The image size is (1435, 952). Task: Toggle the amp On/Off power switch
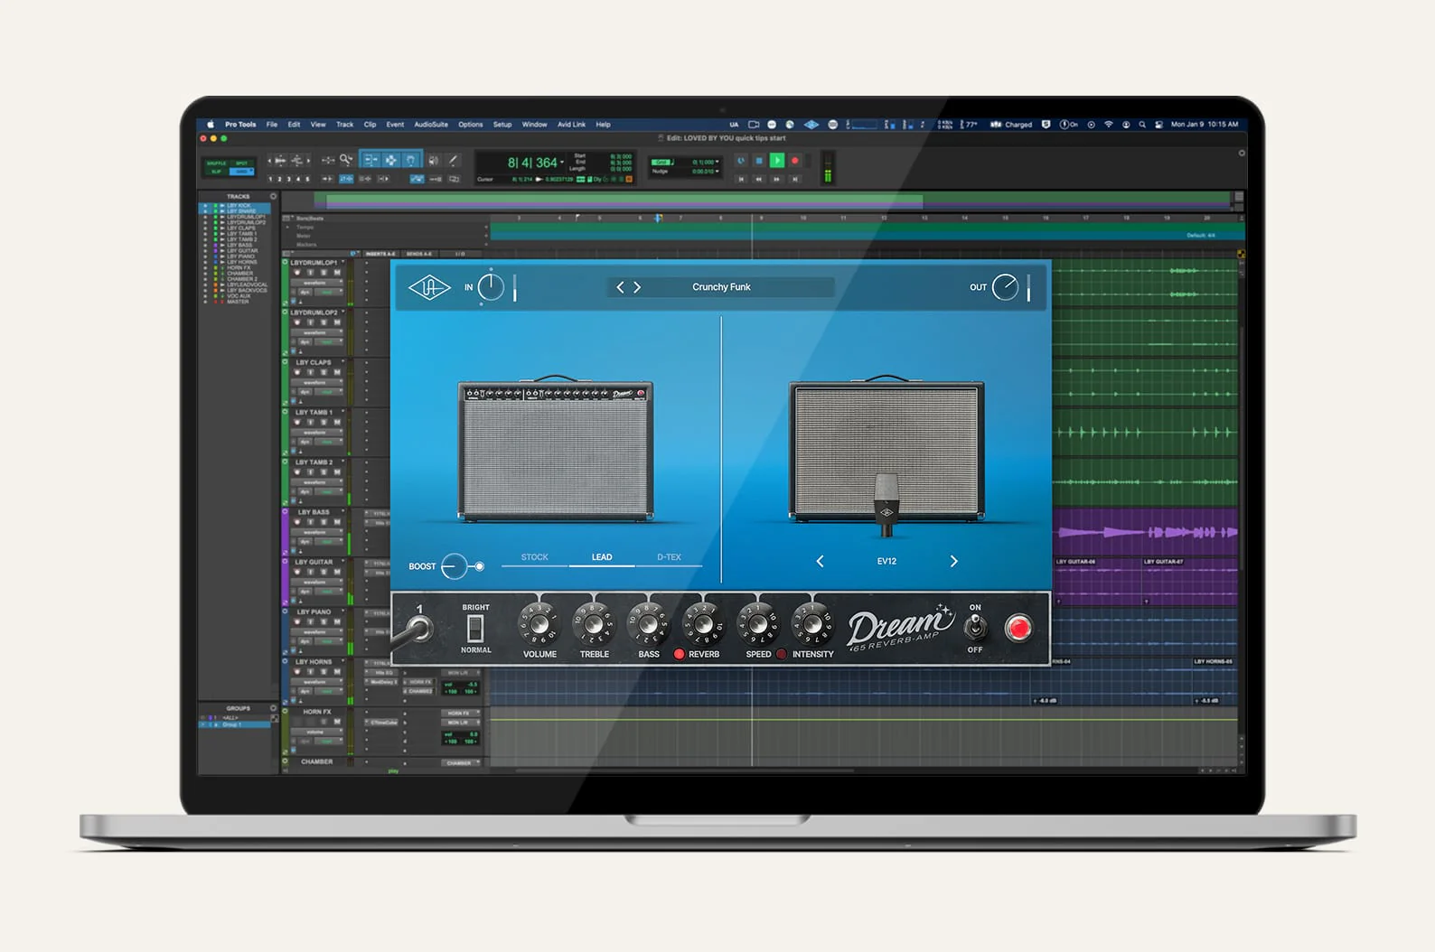point(975,627)
